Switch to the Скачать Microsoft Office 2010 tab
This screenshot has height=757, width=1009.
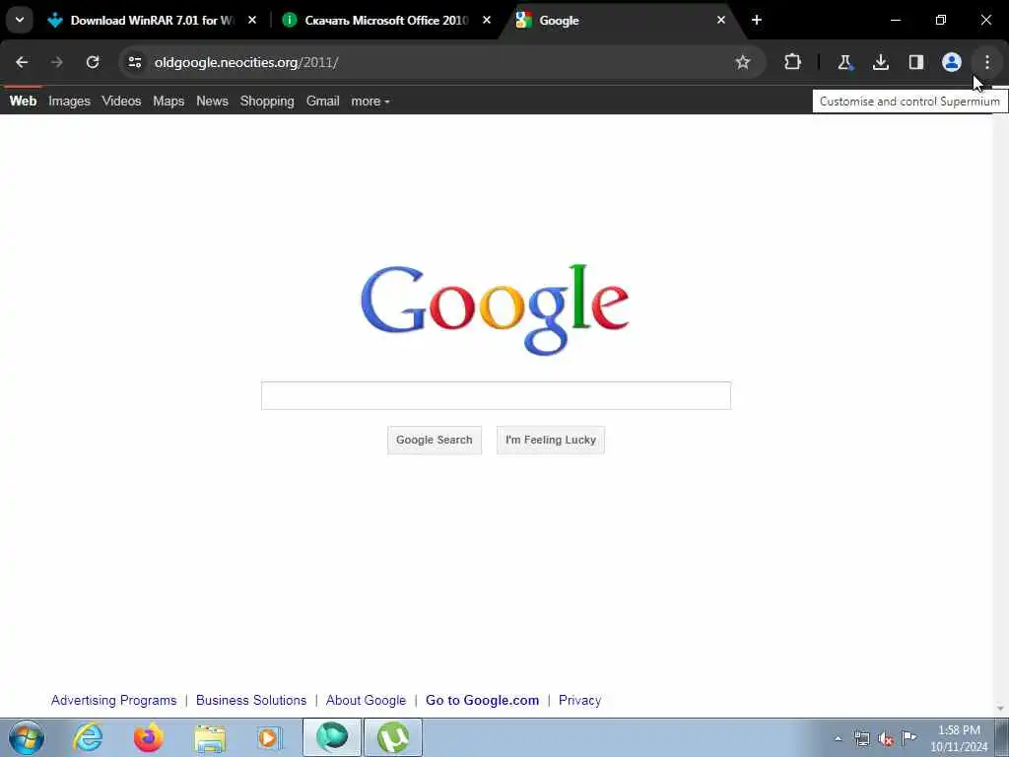click(386, 21)
